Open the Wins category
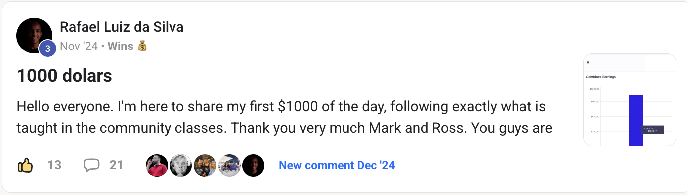 (x=121, y=47)
